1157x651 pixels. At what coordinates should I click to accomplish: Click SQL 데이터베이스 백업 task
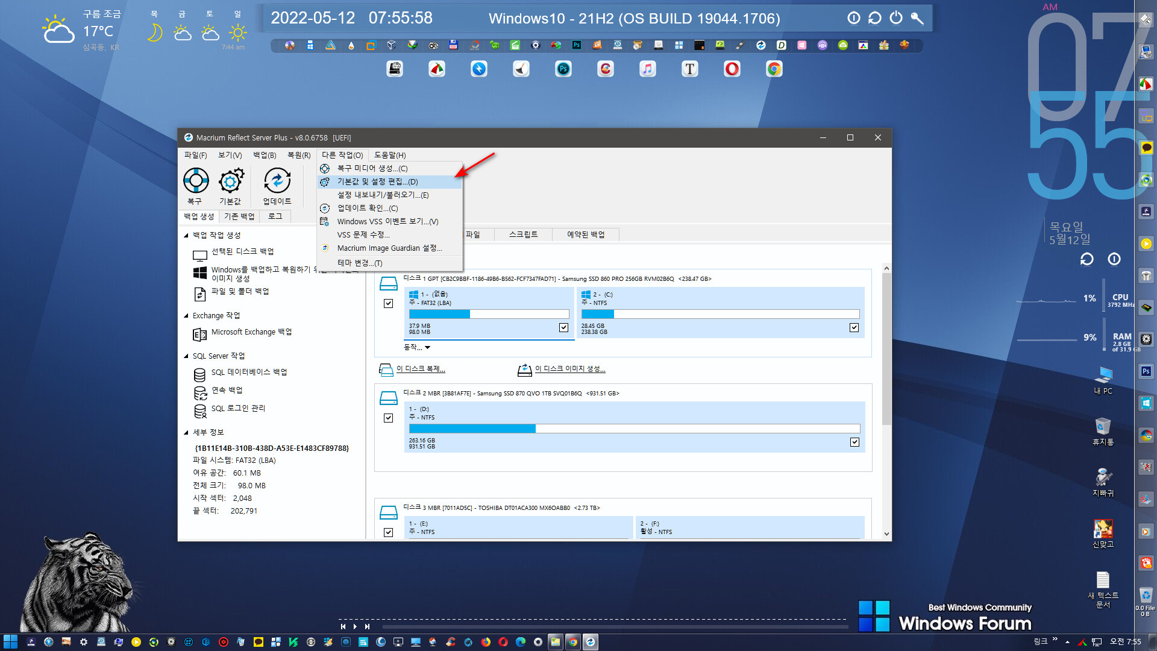pyautogui.click(x=249, y=373)
